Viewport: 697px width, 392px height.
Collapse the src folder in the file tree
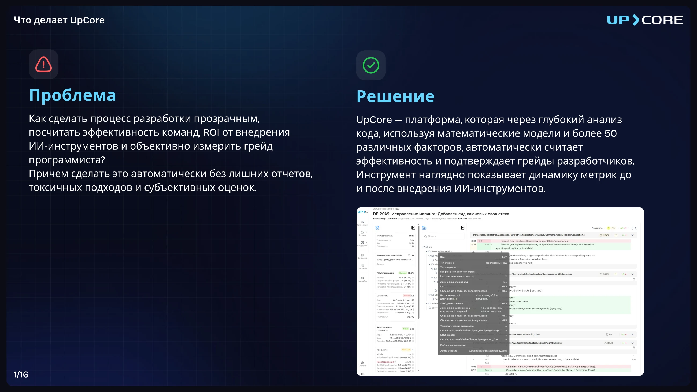tap(424, 247)
